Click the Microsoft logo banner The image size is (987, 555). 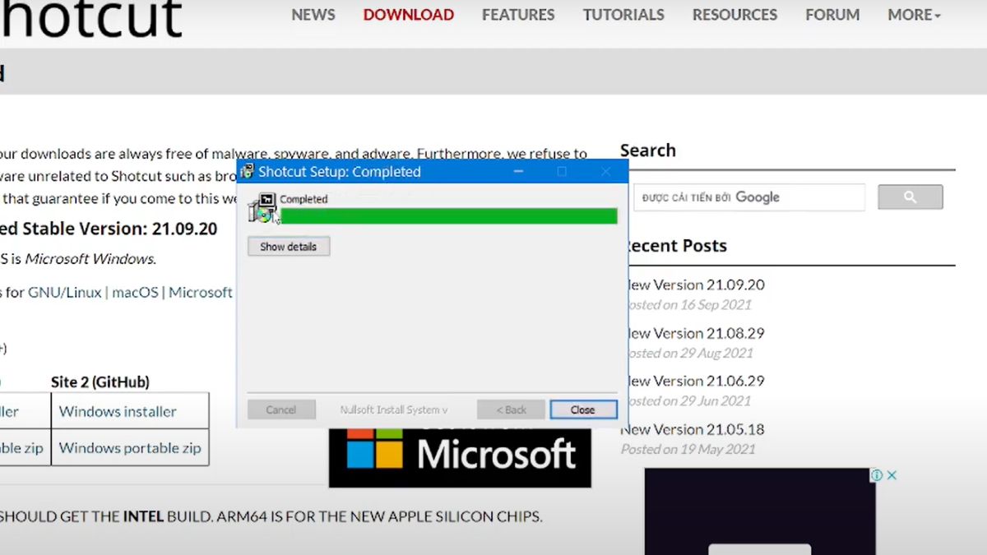460,456
